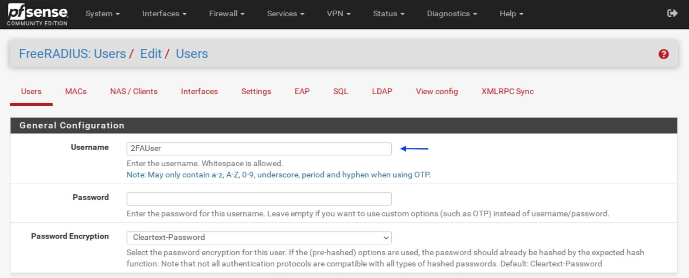Open the Firewall dropdown menu
Screen dimensions: 689x278
[x=227, y=14]
